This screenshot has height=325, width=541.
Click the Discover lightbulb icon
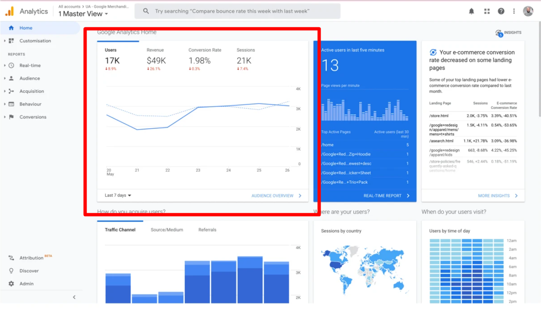tap(11, 271)
